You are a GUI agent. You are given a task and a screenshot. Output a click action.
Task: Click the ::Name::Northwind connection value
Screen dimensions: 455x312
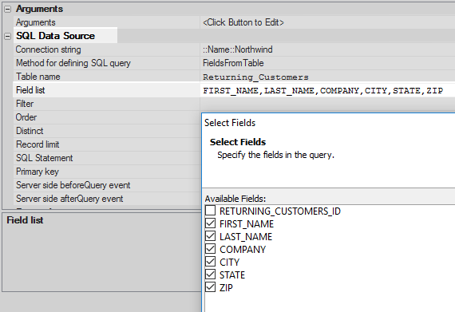coord(237,49)
